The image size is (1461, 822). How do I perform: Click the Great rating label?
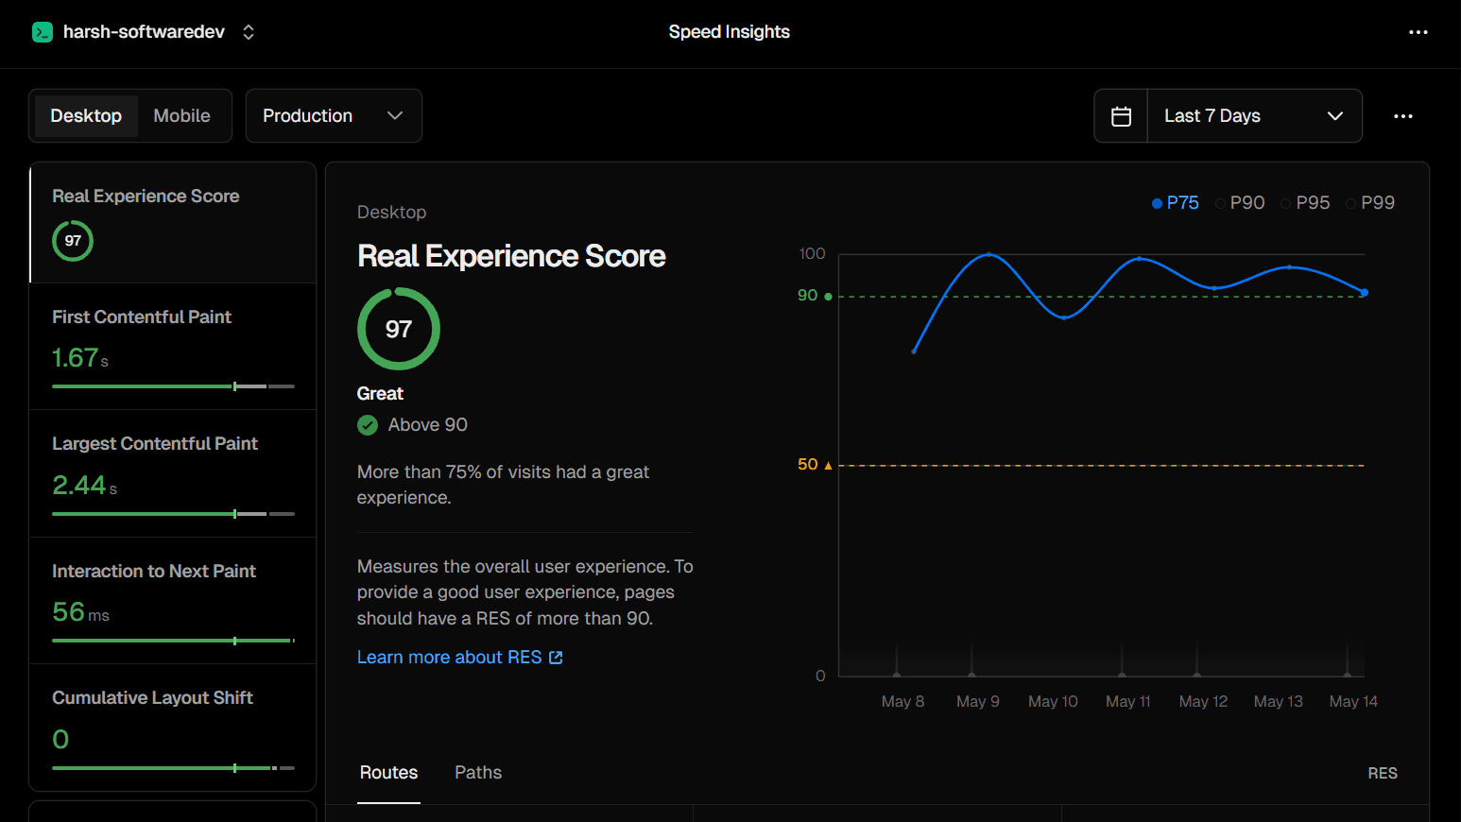[380, 394]
